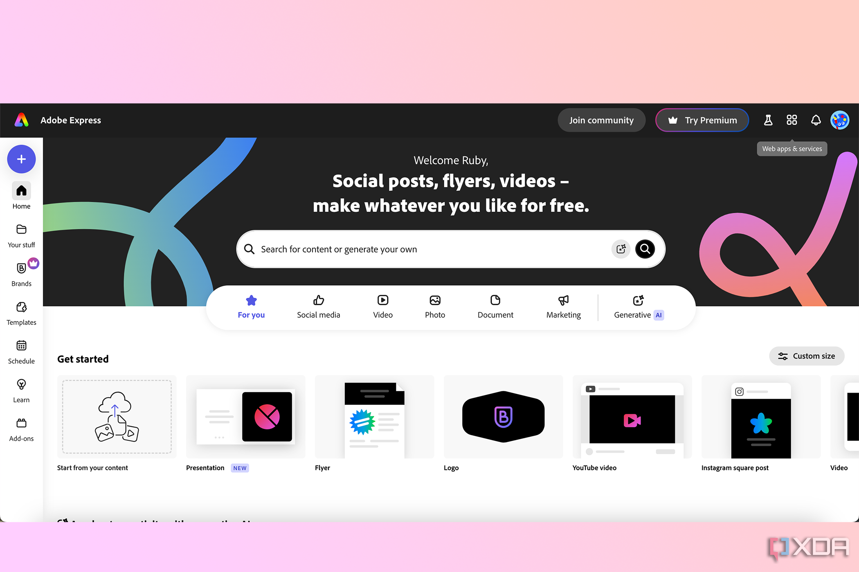The width and height of the screenshot is (859, 572).
Task: Select the YouTube video template
Action: point(632,418)
